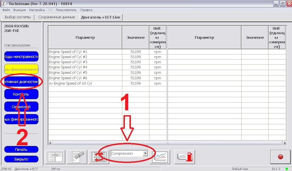Select Engine Speed of Cyl #2 row
Viewport: 292px width, 171px height.
[x=107, y=57]
